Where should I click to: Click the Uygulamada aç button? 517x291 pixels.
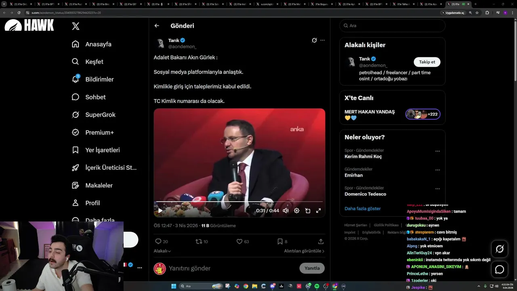453,13
